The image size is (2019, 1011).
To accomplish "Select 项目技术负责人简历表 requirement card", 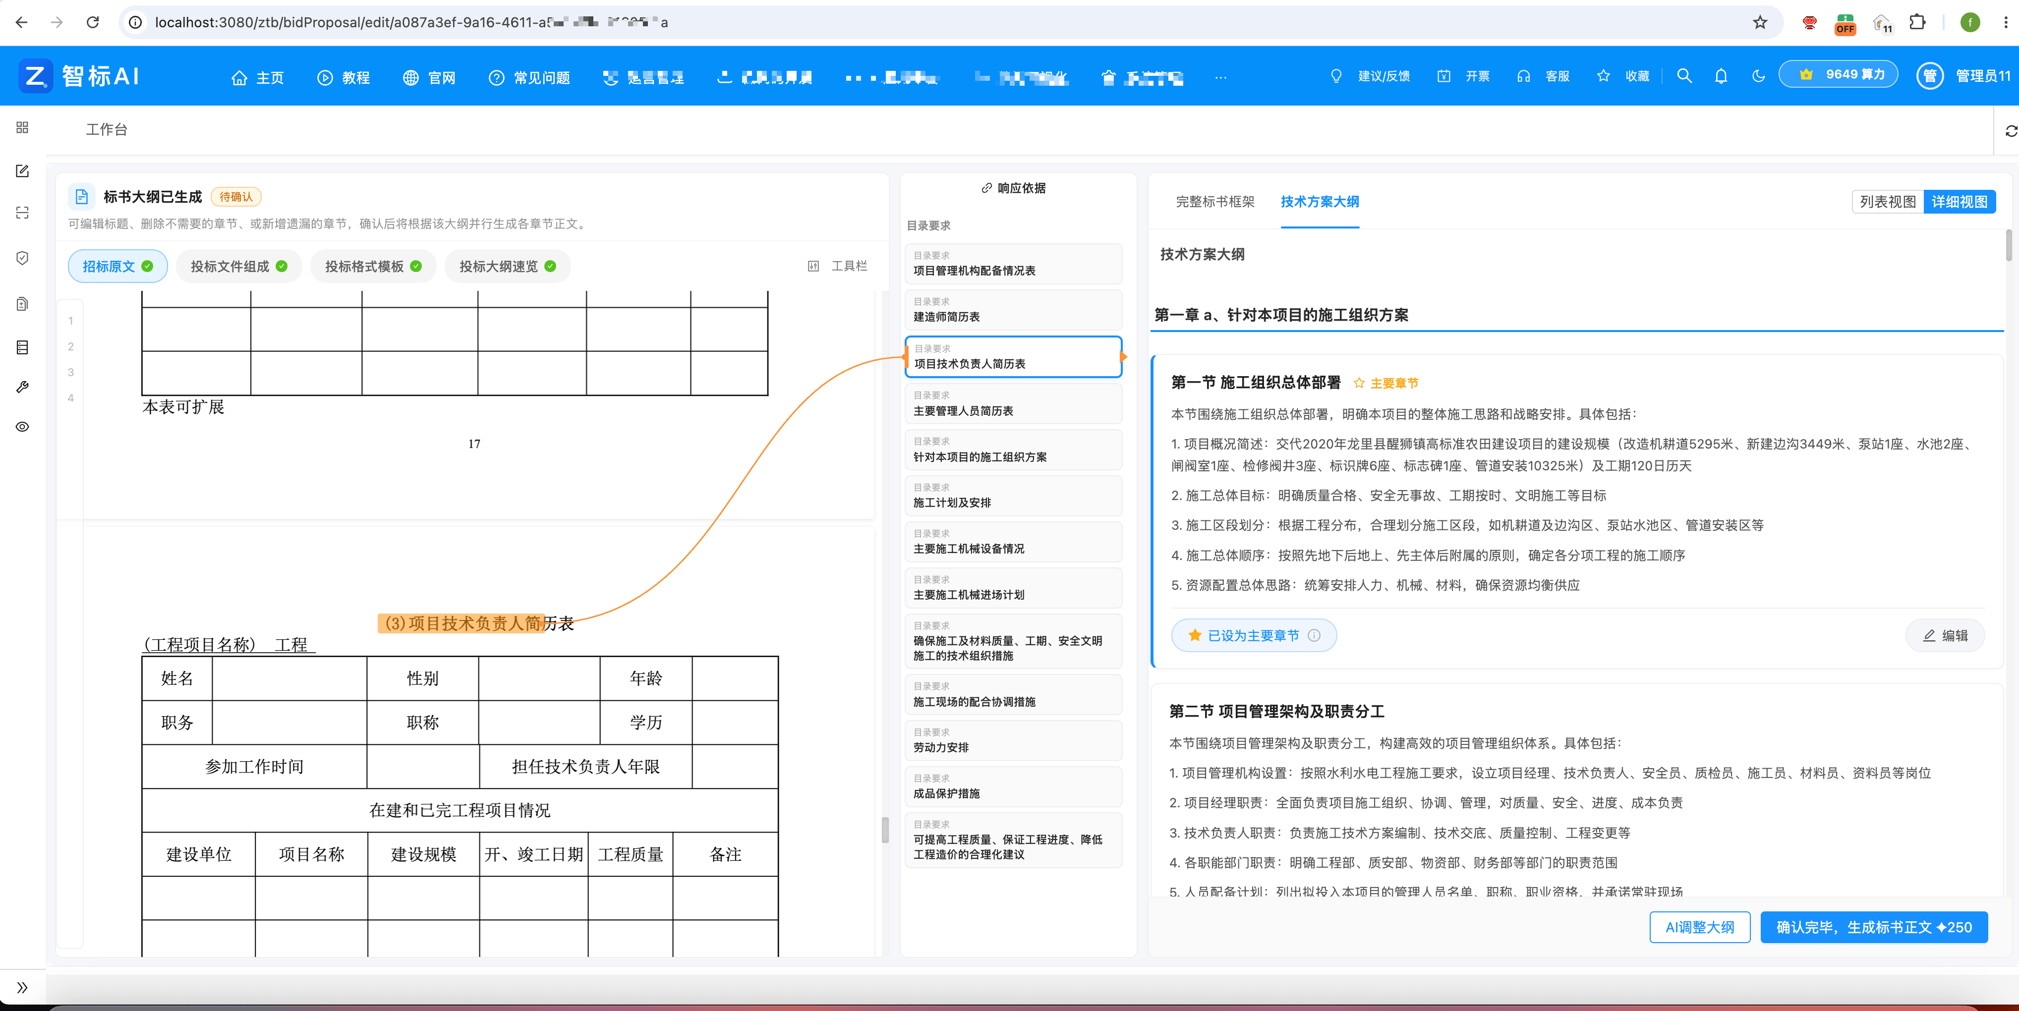I will (x=1013, y=357).
